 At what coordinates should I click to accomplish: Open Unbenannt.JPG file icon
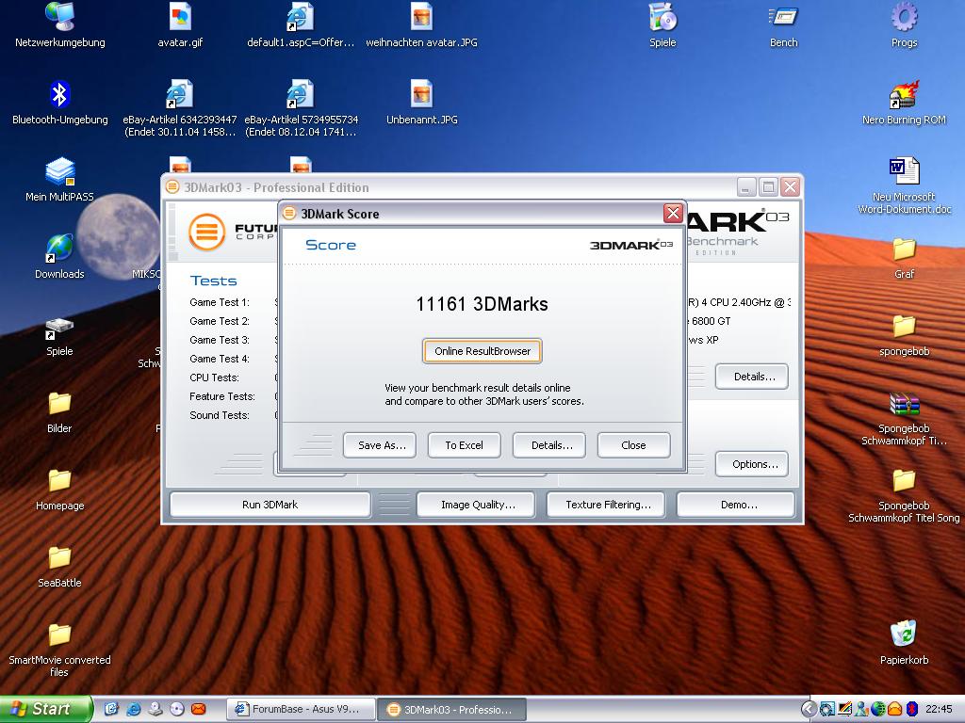click(x=421, y=95)
